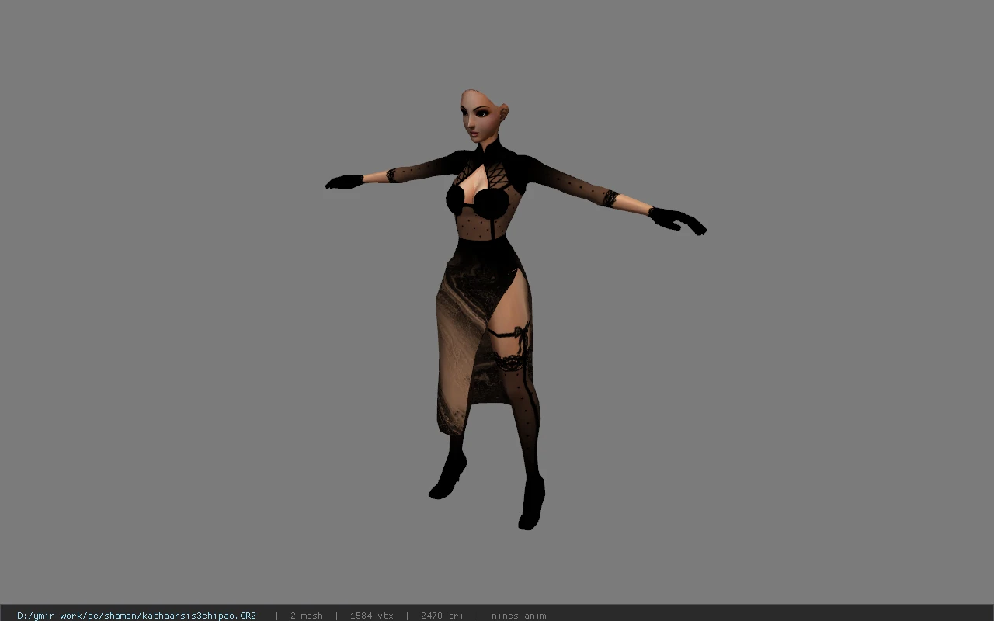Click the '2470 tri' triangle count
This screenshot has width=994, height=621.
(x=442, y=616)
